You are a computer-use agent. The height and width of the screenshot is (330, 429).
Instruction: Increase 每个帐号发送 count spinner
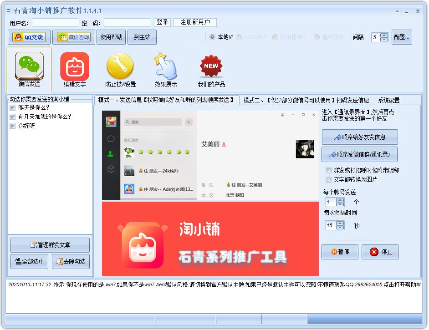340,200
